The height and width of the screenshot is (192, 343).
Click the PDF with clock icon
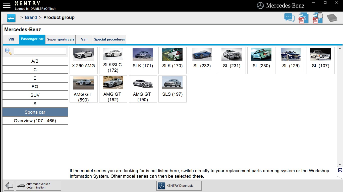click(303, 18)
